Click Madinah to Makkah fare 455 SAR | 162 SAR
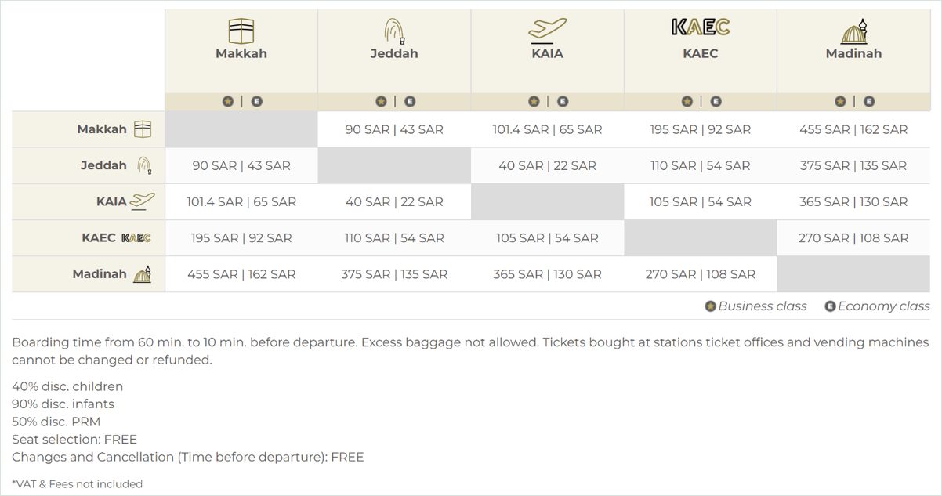The image size is (942, 496). (x=241, y=274)
